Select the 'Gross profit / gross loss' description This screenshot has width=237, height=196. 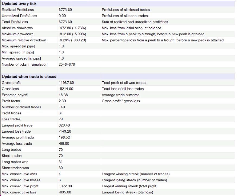[x=121, y=101]
